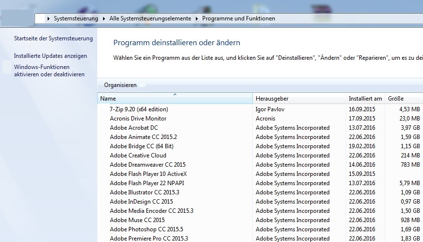This screenshot has width=423, height=242.
Task: Select Adobe Photoshop CC 2015.5
Action: tap(146, 229)
